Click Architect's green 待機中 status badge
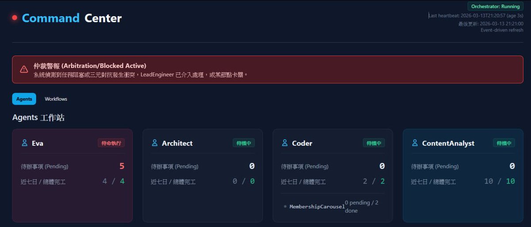Screen dimensions: 531x227 [x=244, y=143]
